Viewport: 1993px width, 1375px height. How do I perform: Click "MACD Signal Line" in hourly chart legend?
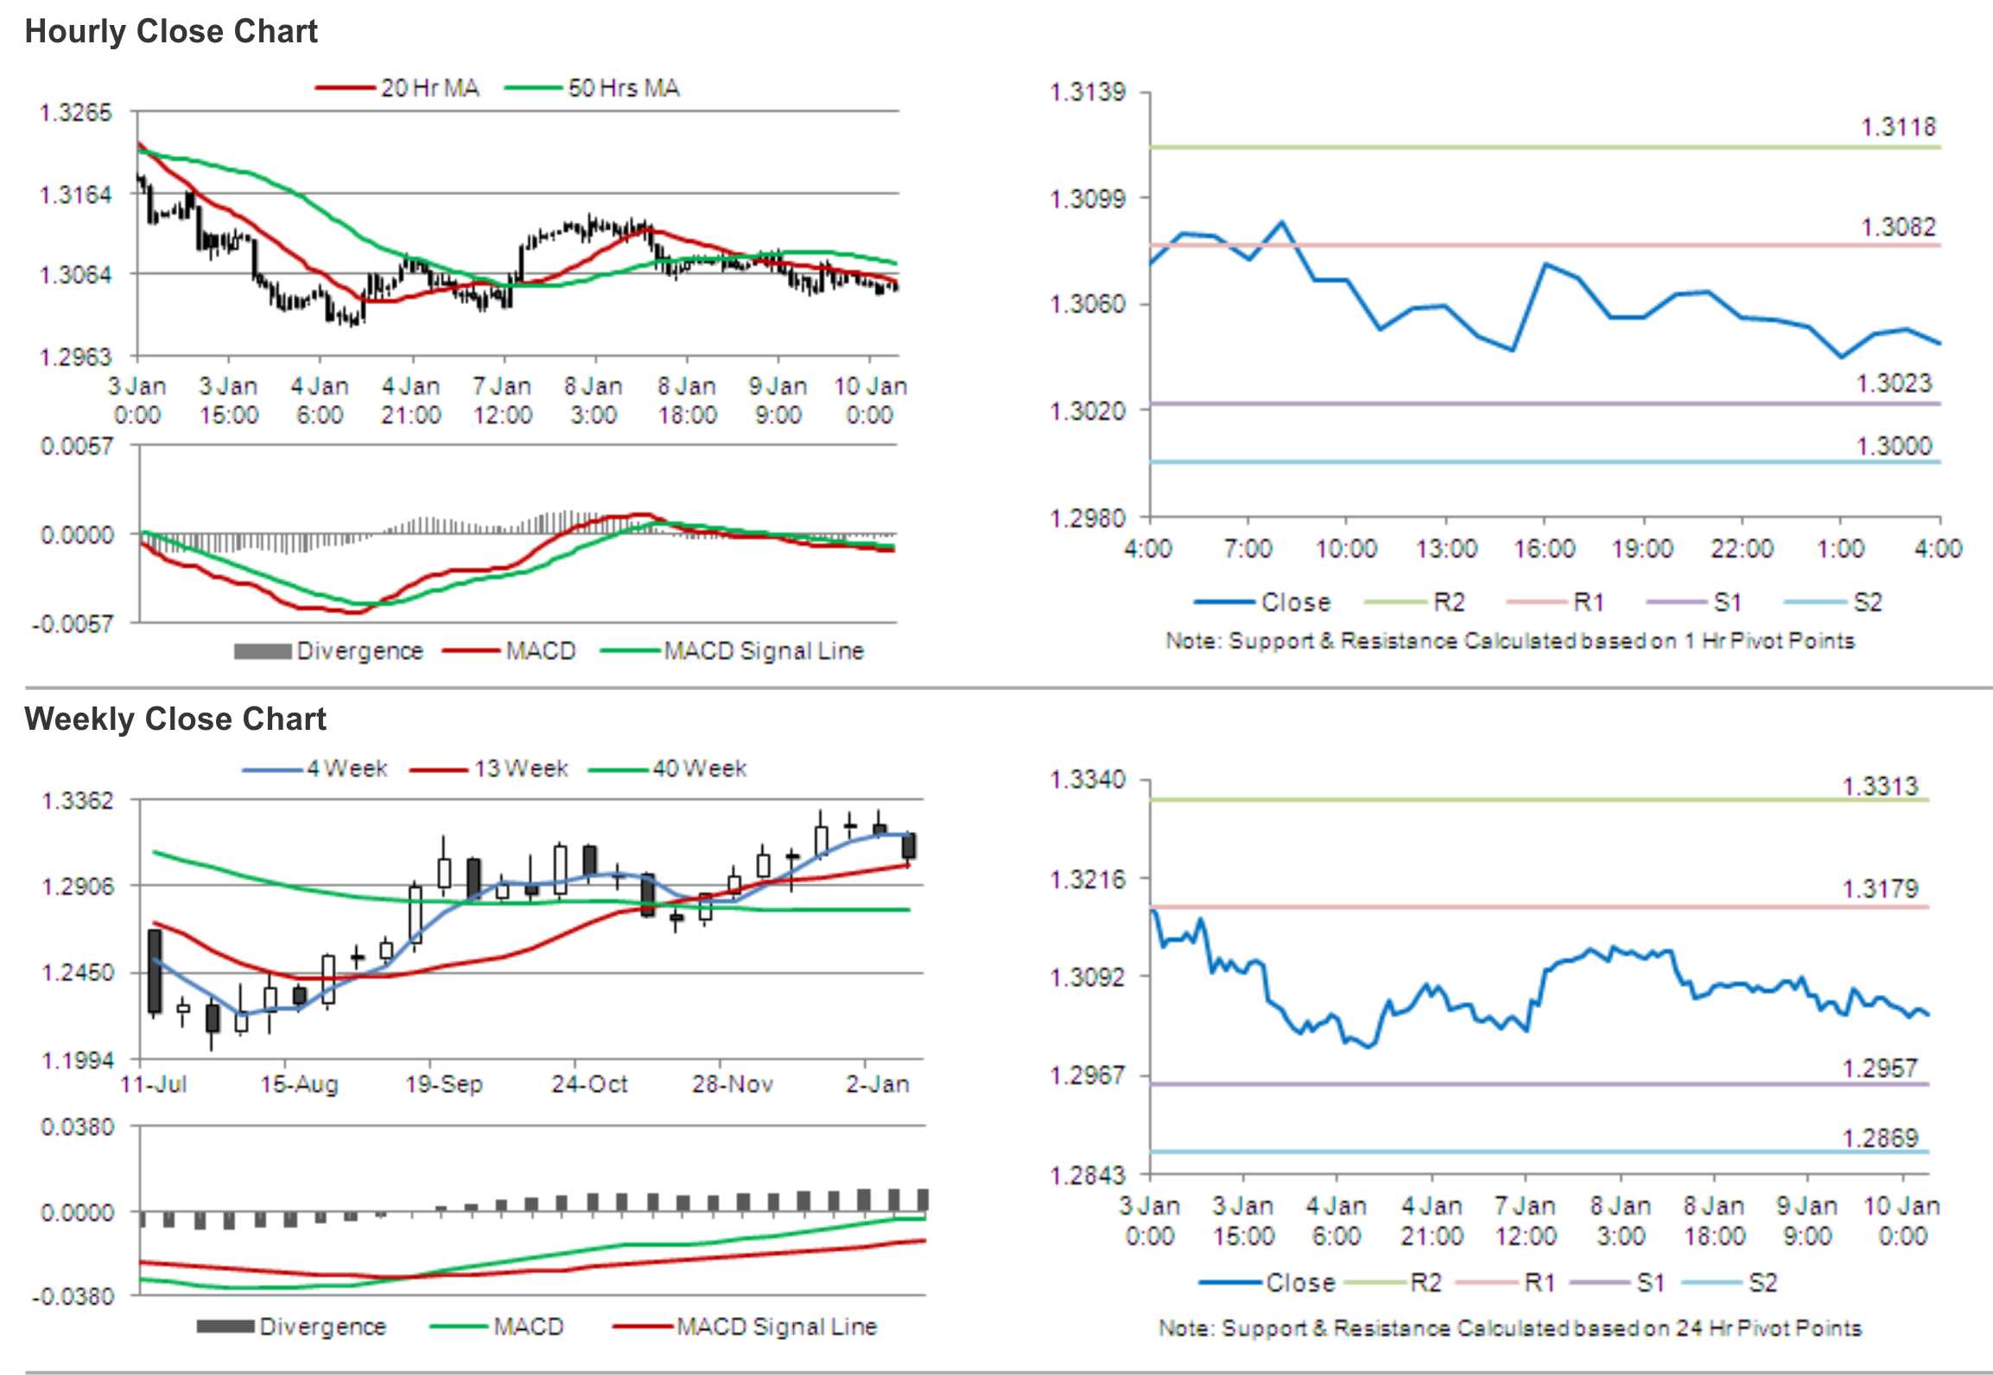click(x=764, y=651)
